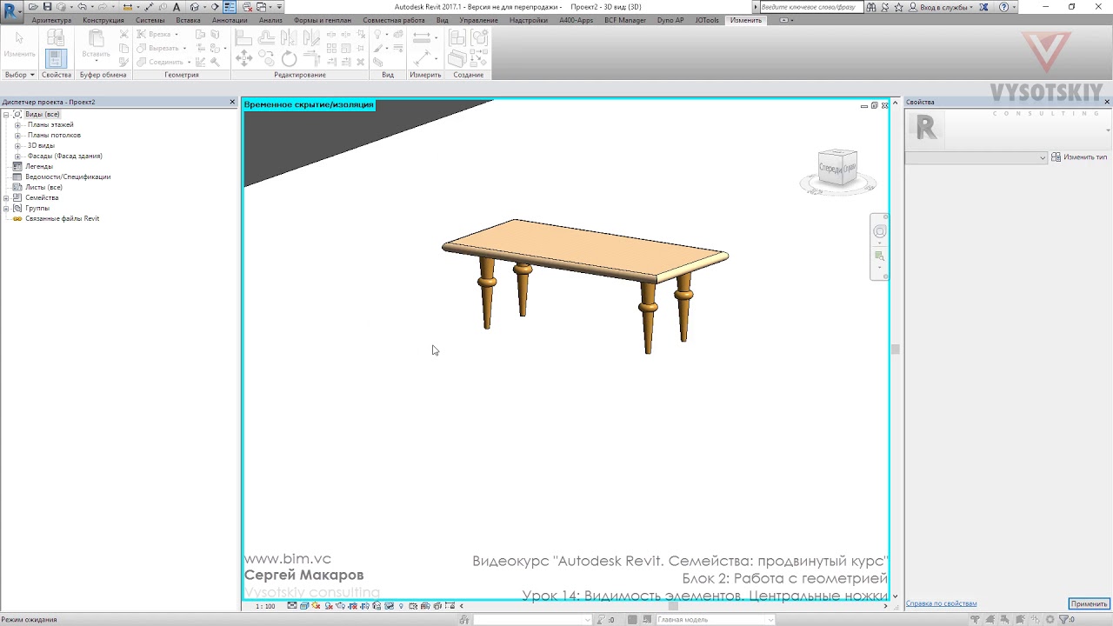The height and width of the screenshot is (626, 1113).
Task: Click the ViewCube in the 3D view
Action: click(x=838, y=168)
